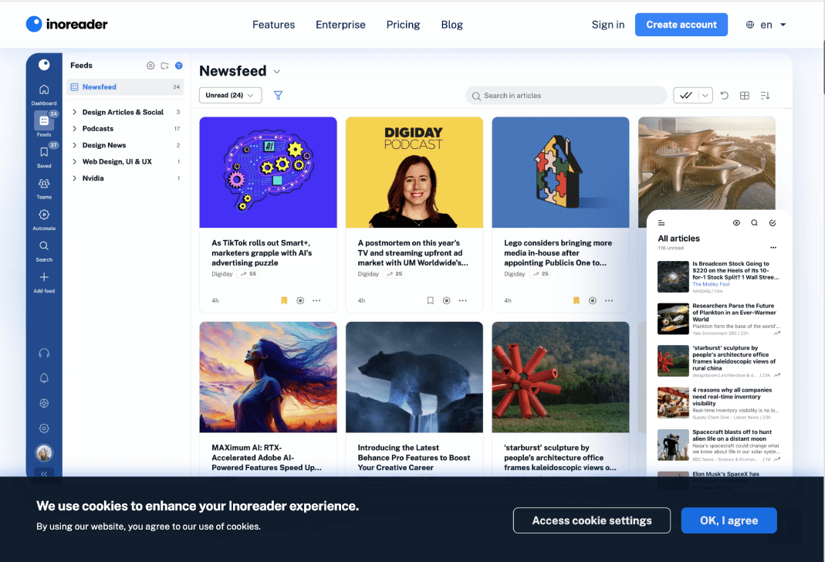Viewport: 825px width, 562px height.
Task: Click the Inoreader logo
Action: [x=67, y=24]
